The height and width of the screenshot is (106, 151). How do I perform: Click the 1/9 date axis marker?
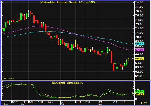31,102
